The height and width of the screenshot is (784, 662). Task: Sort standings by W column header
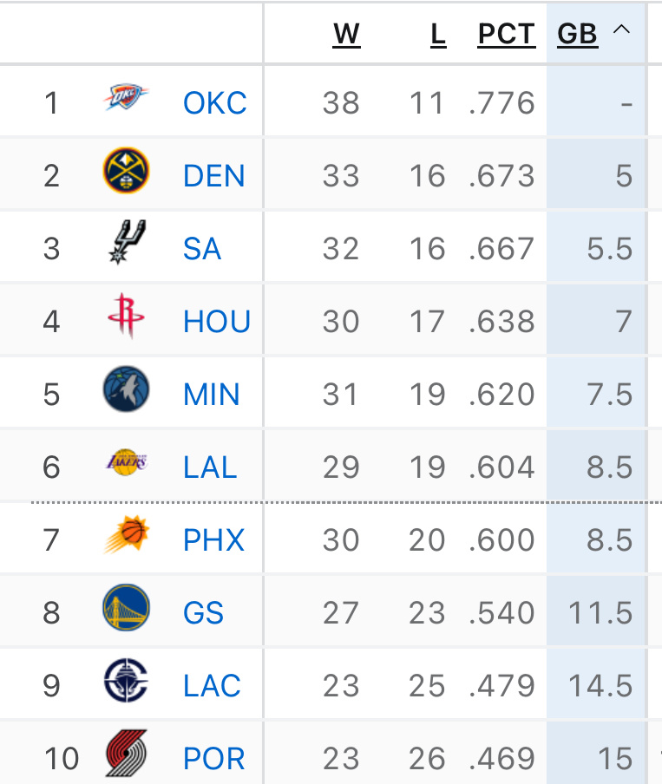(x=346, y=34)
